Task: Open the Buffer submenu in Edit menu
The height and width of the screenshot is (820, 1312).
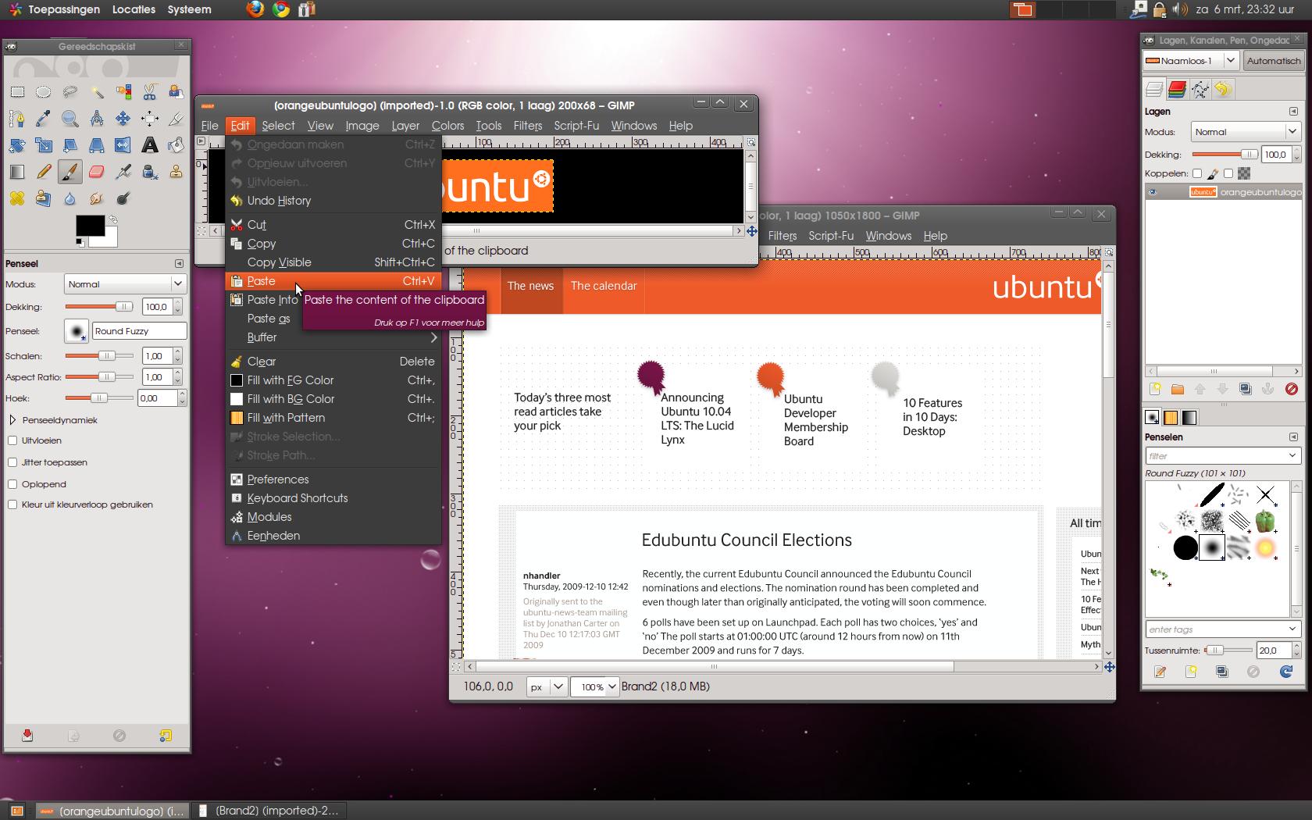Action: point(333,337)
